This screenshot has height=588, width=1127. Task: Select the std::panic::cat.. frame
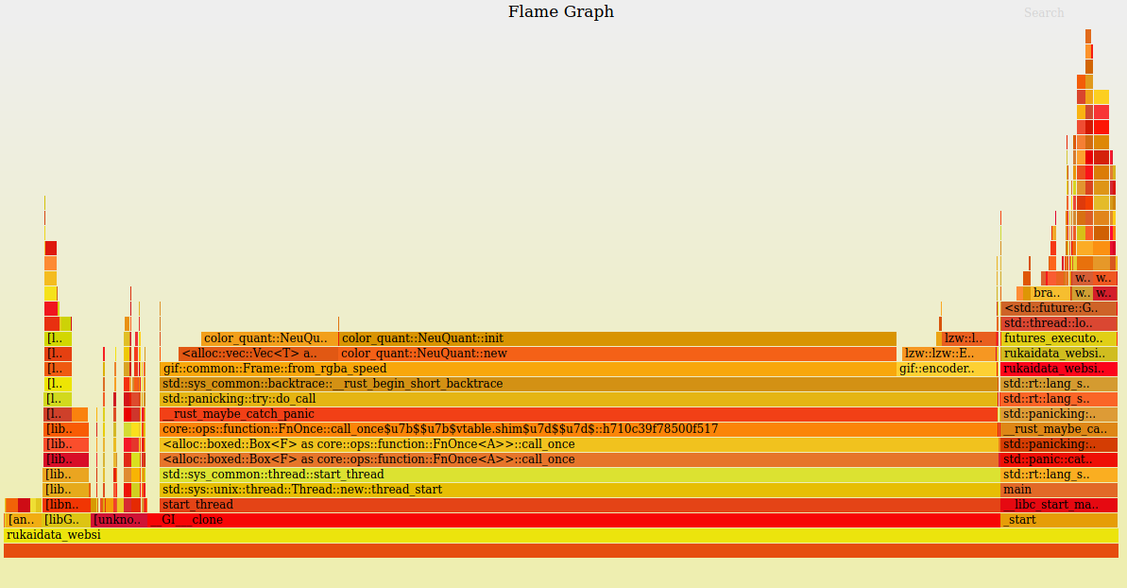(1059, 460)
